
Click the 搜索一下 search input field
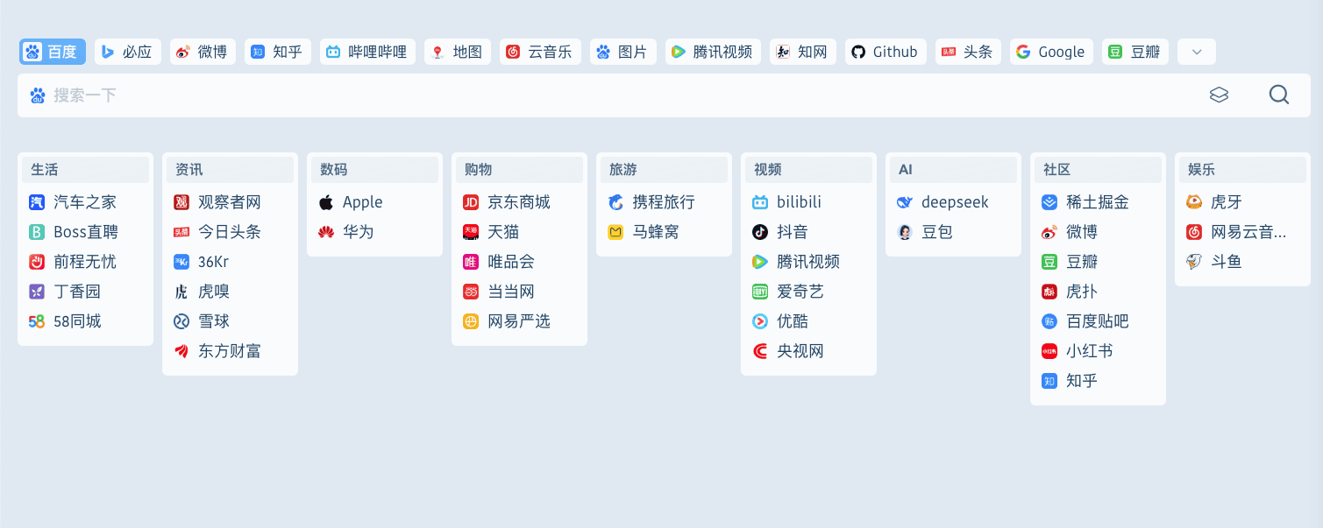614,95
